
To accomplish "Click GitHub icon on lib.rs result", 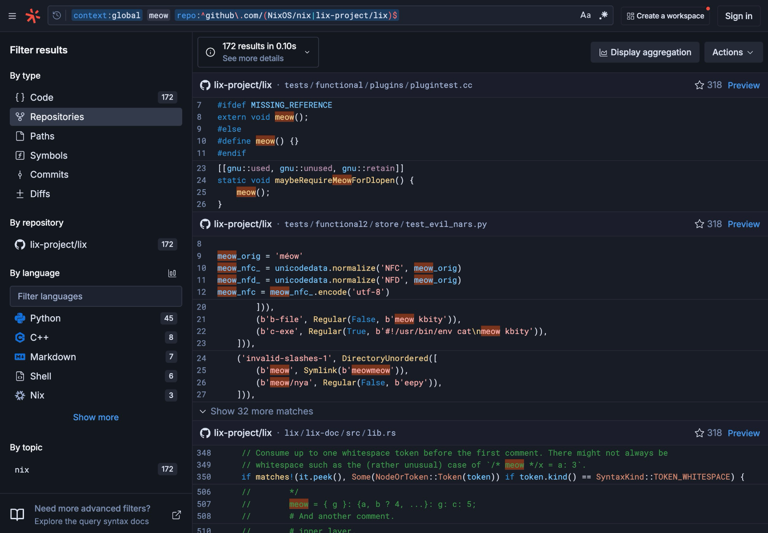I will pyautogui.click(x=205, y=433).
